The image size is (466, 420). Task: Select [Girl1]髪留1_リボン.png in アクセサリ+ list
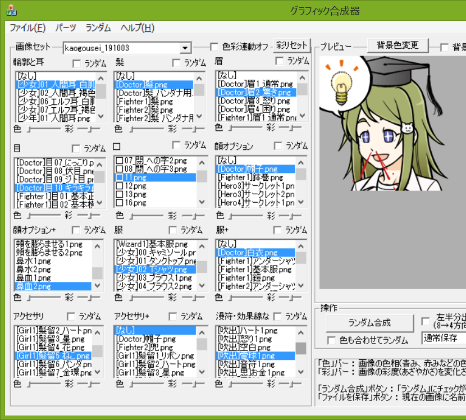[x=155, y=356]
